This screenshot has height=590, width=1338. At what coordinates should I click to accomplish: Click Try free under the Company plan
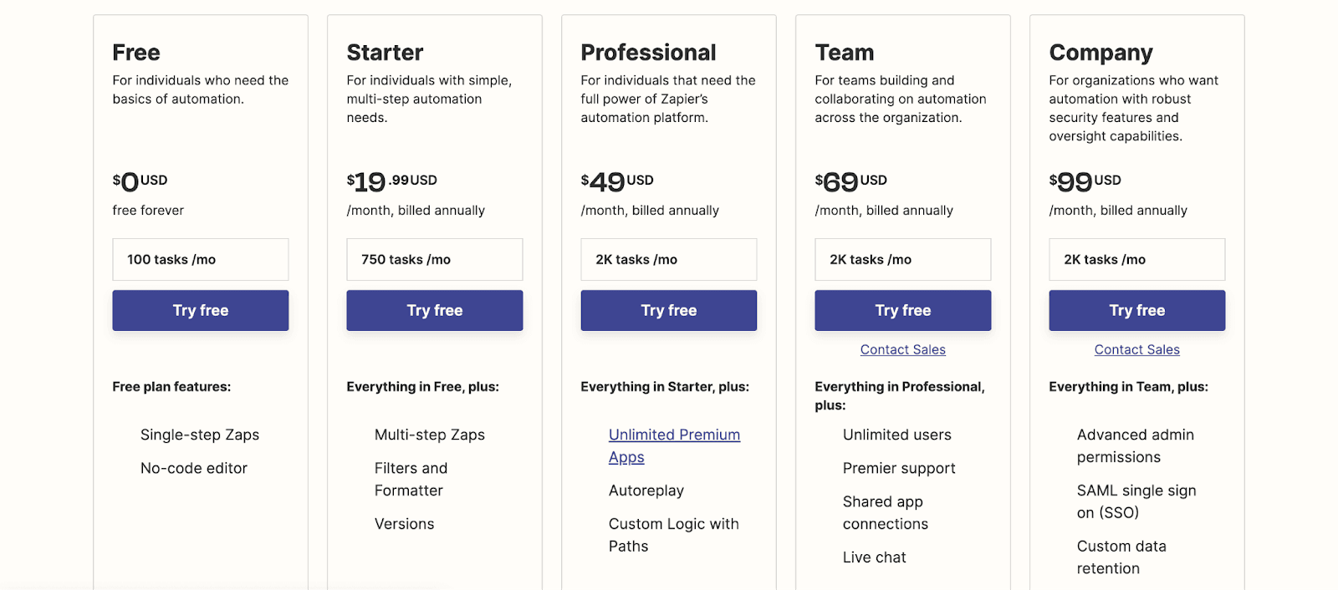[x=1136, y=310]
